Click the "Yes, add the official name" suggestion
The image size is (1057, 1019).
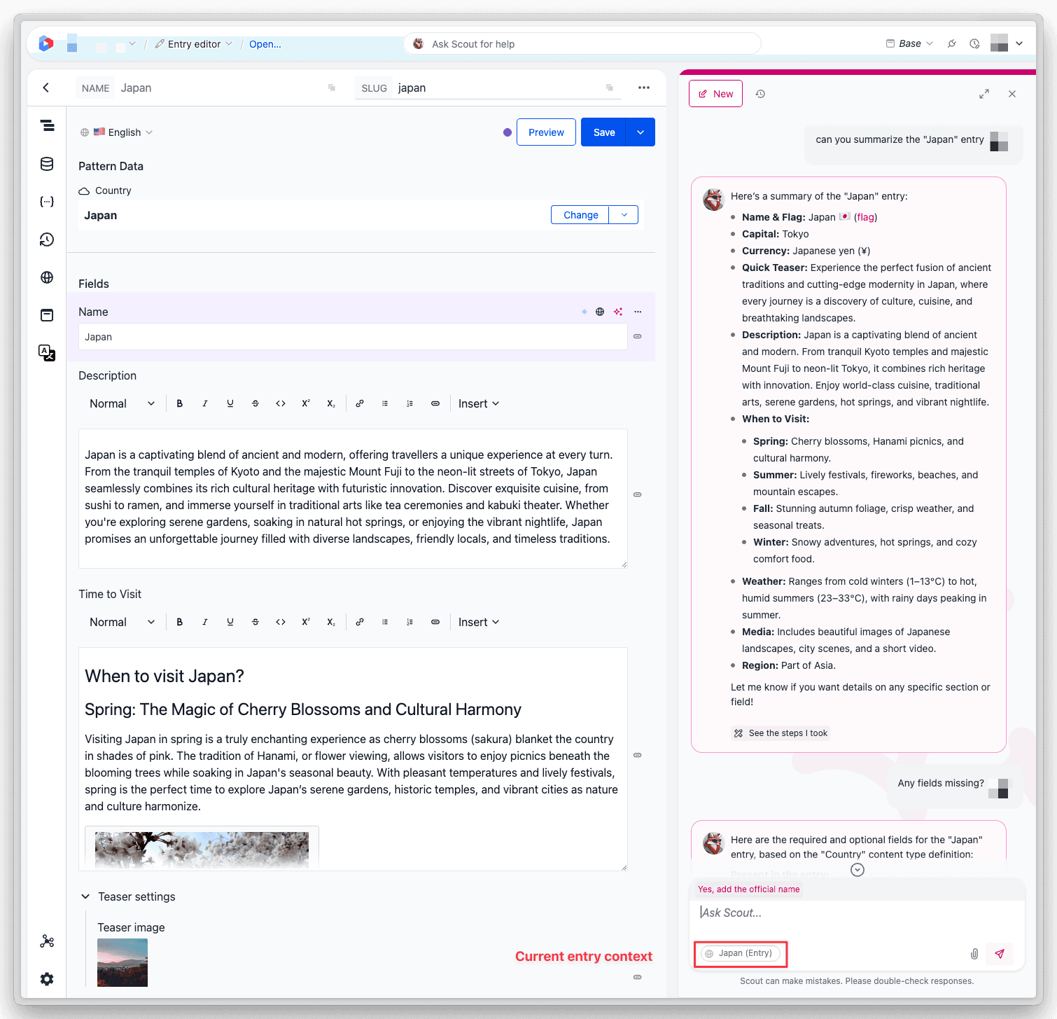(x=748, y=889)
